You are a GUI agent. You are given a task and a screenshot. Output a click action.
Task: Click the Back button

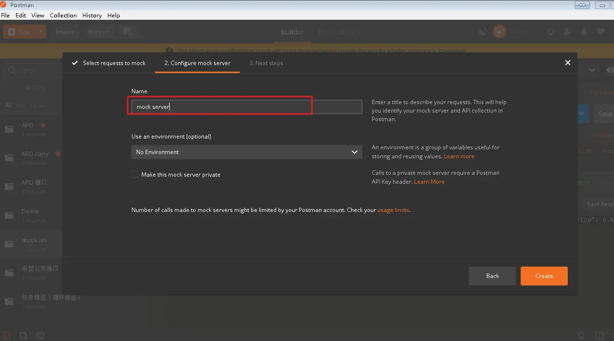(x=492, y=276)
